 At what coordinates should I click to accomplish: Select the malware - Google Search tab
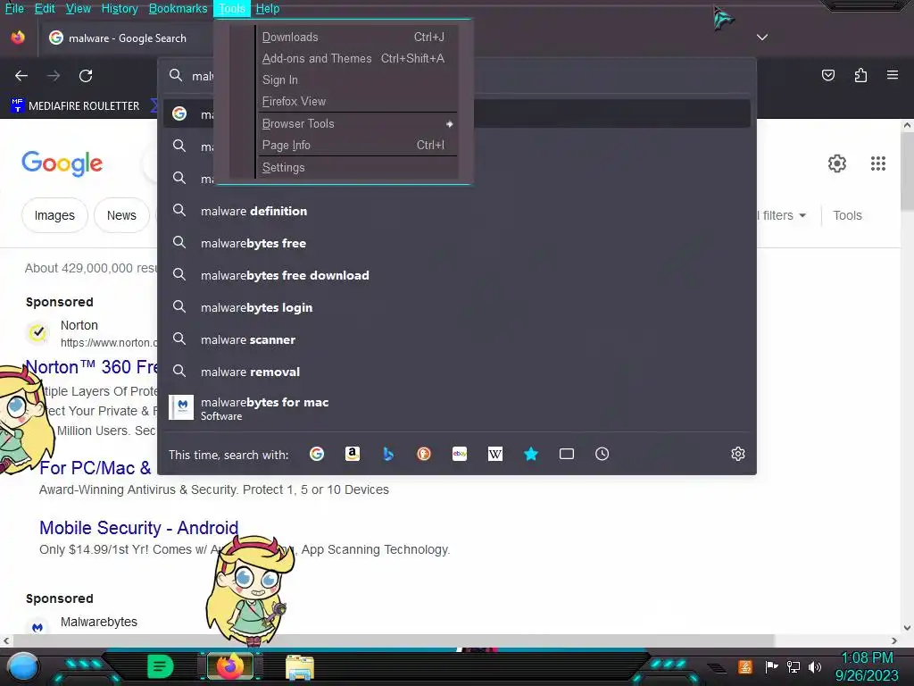click(125, 38)
